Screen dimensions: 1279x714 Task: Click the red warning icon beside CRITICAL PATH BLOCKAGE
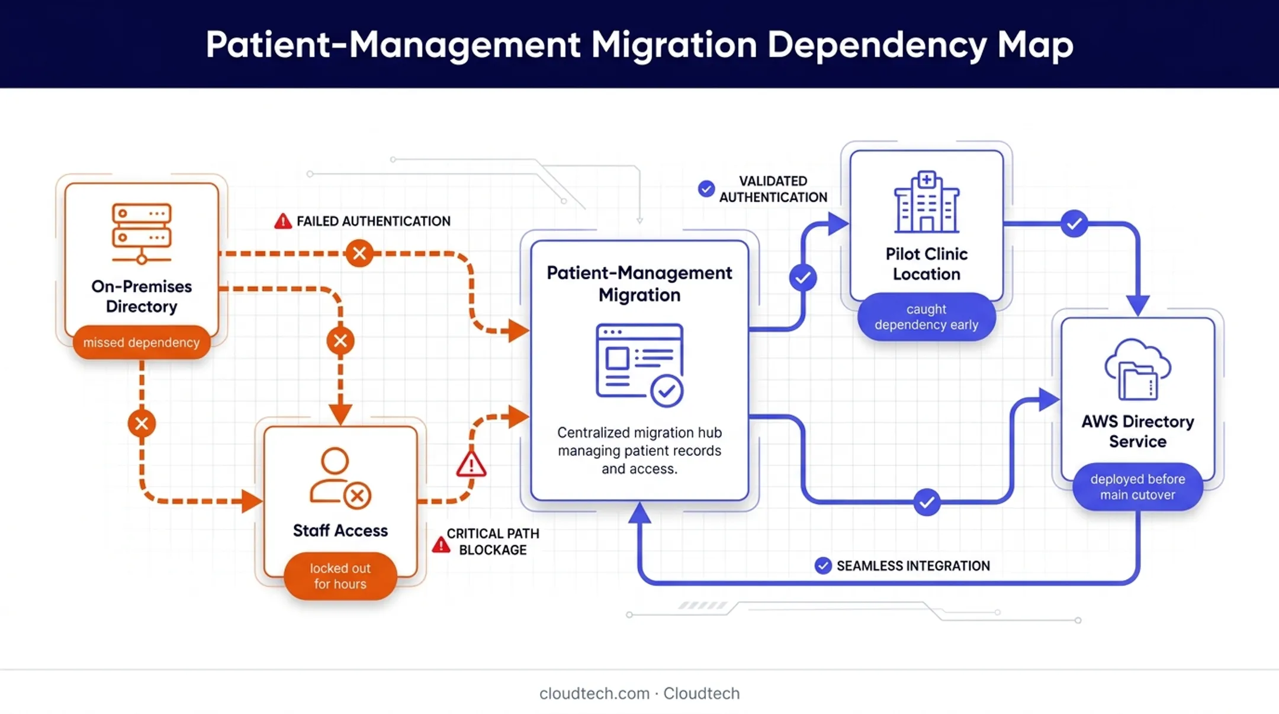(x=441, y=545)
